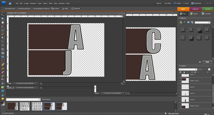Select the Quick Selection tool
Screen dimensions: 214x115
2,42
